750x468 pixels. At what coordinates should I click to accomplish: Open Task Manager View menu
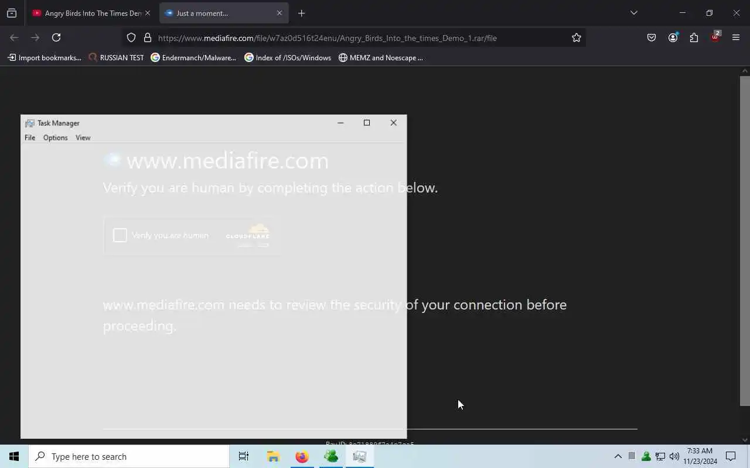[x=83, y=137]
